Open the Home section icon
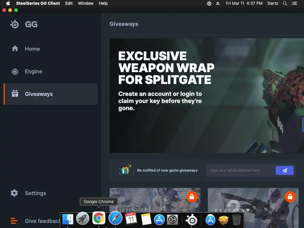Screen dimensions: 304x228 pos(15,48)
